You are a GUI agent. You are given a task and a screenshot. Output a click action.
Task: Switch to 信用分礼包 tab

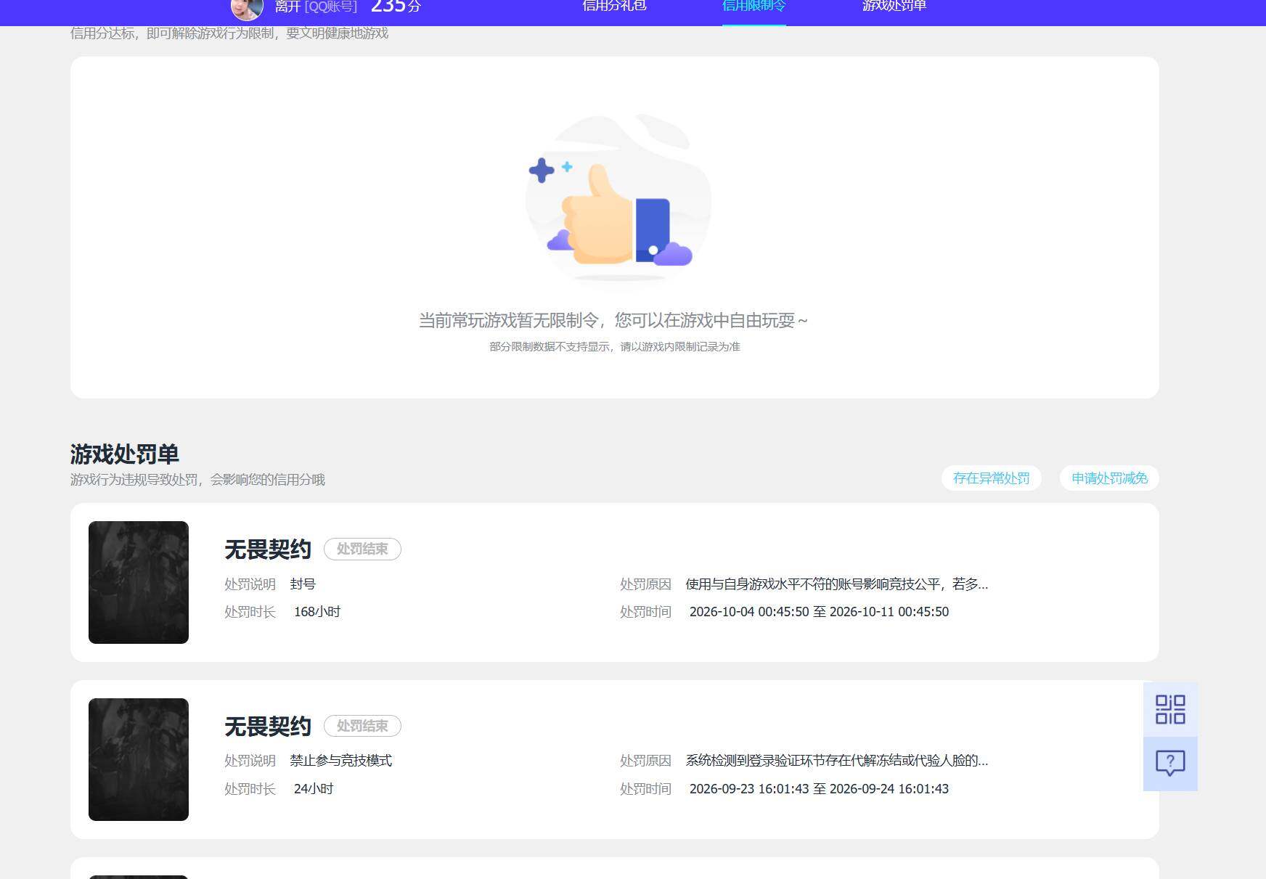click(x=614, y=7)
